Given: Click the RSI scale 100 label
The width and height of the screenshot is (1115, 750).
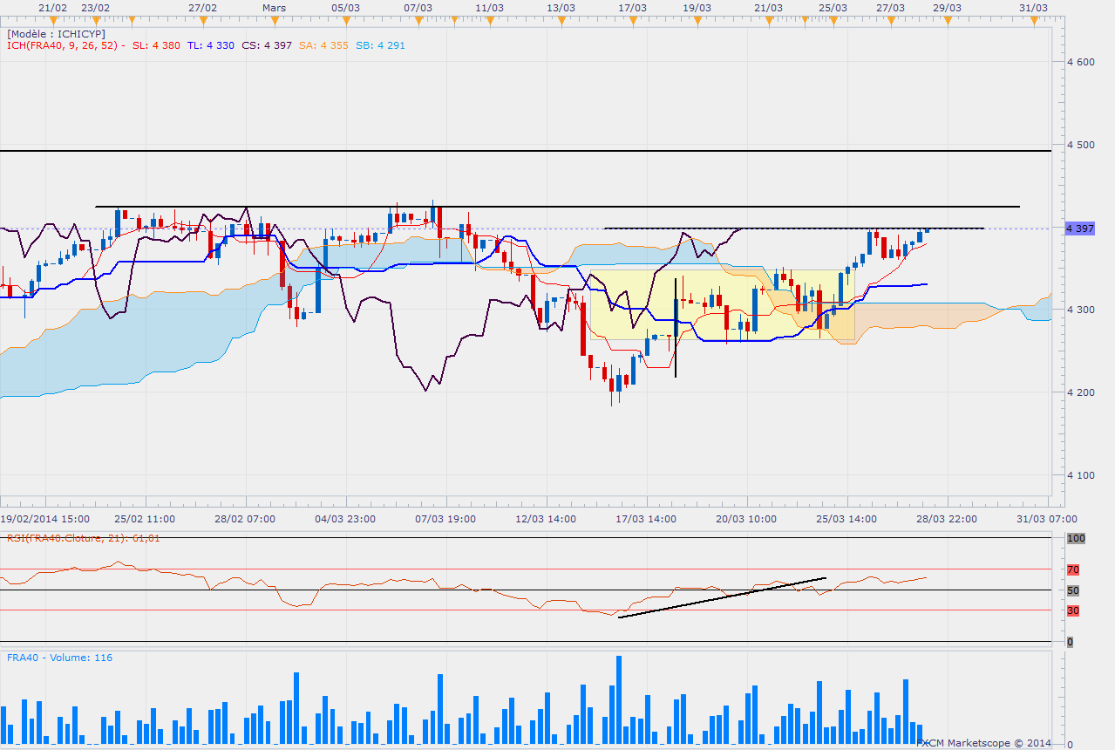Looking at the screenshot, I should tap(1077, 539).
